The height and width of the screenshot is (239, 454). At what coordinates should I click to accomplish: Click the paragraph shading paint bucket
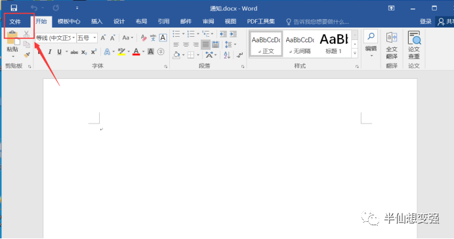click(176, 54)
